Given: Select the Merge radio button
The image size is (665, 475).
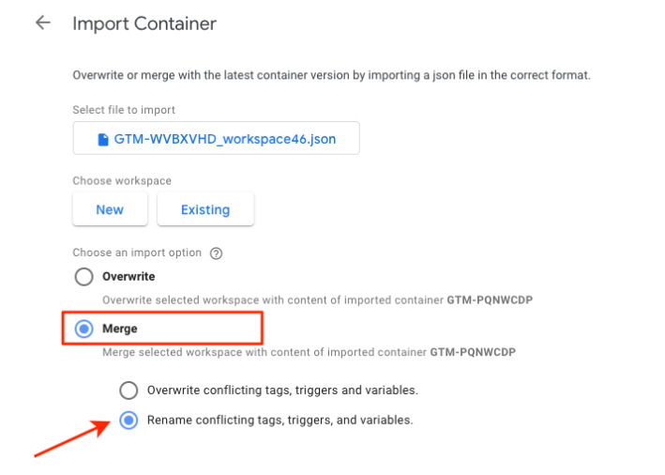Looking at the screenshot, I should click(84, 329).
